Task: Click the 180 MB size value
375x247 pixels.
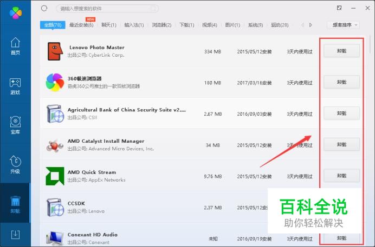Action: (x=212, y=83)
